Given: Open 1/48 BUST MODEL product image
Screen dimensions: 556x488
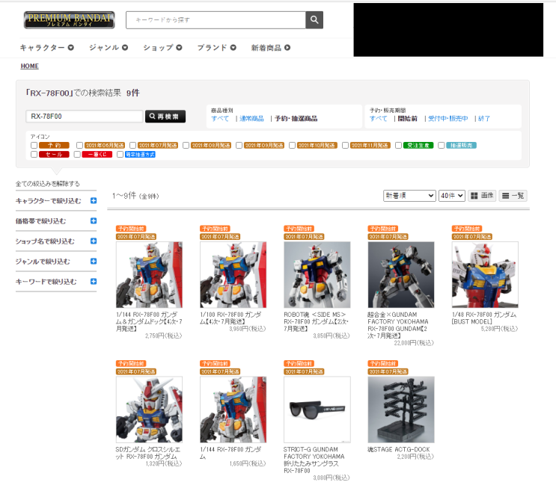Looking at the screenshot, I should (485, 275).
